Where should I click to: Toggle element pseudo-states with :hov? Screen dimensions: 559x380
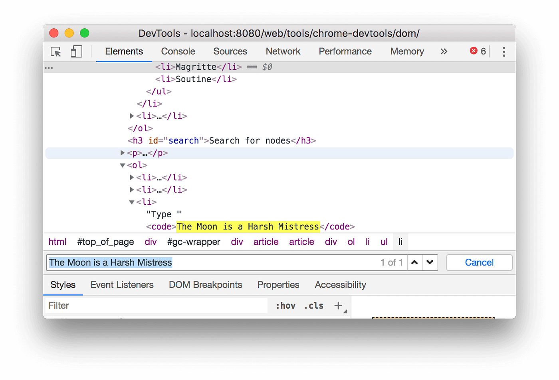click(x=285, y=305)
